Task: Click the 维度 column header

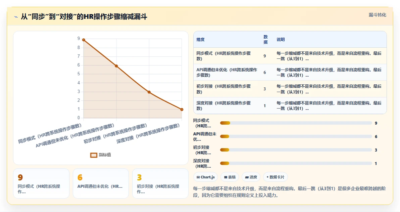Action: coord(201,40)
